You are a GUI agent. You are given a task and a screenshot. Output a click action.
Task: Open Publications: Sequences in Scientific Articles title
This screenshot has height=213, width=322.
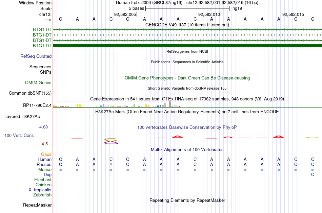pos(187,62)
